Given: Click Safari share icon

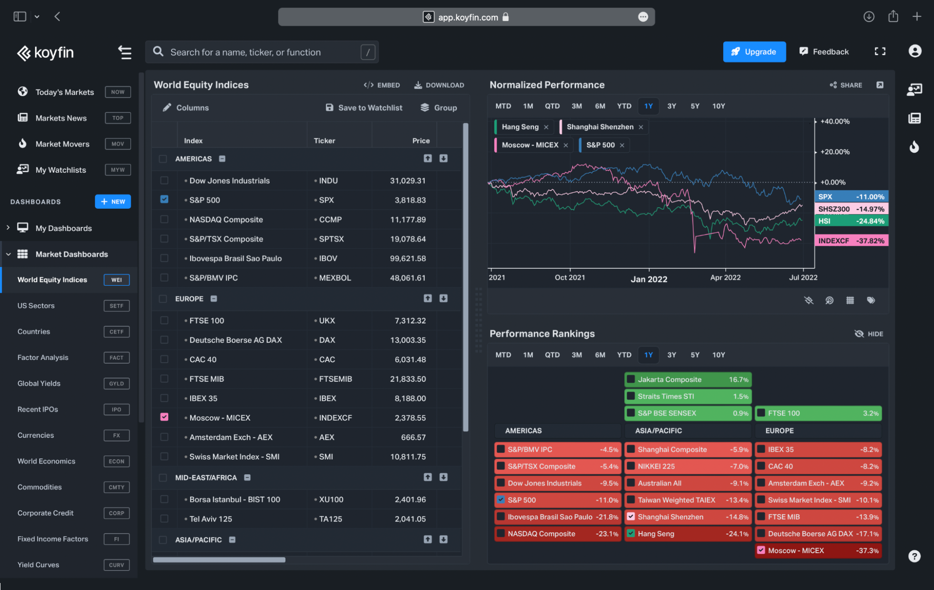Looking at the screenshot, I should pyautogui.click(x=893, y=16).
